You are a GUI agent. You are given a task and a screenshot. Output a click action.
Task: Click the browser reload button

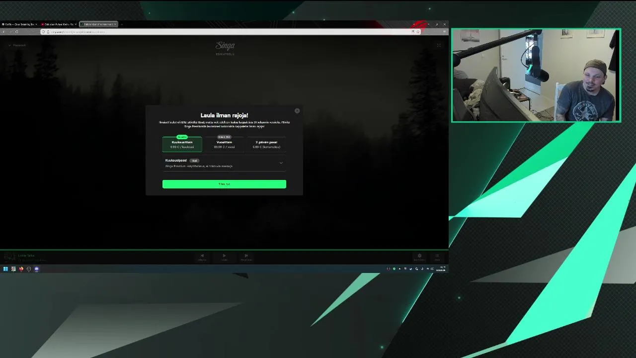tap(16, 32)
